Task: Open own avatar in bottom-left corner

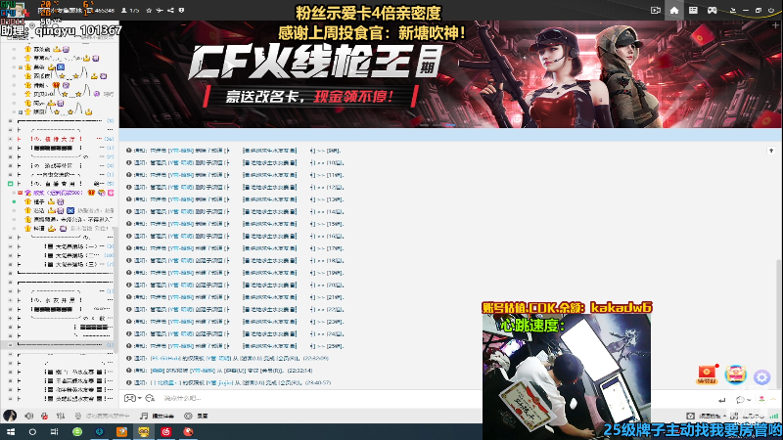Action: tap(10, 415)
